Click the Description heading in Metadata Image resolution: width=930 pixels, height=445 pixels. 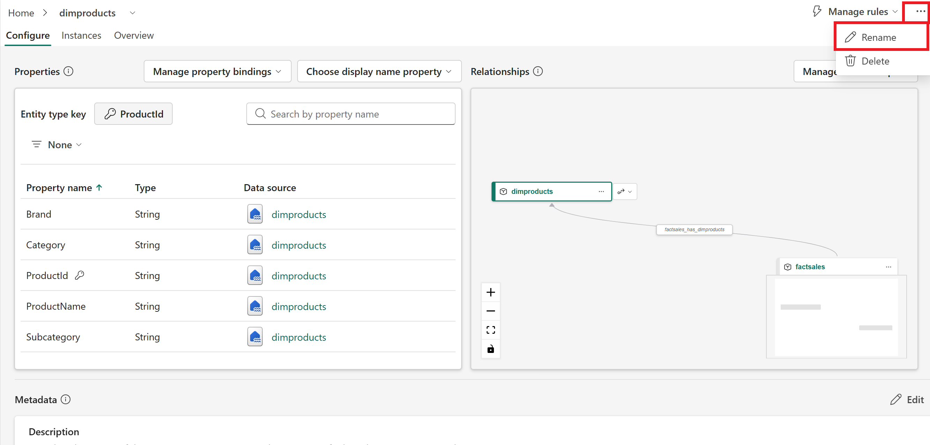coord(54,432)
